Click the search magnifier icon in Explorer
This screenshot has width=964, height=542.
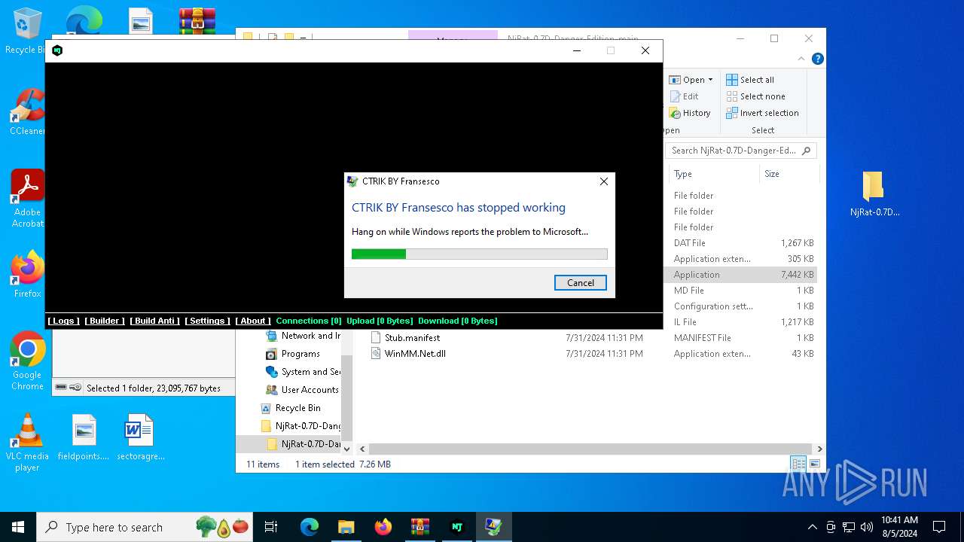pyautogui.click(x=806, y=151)
